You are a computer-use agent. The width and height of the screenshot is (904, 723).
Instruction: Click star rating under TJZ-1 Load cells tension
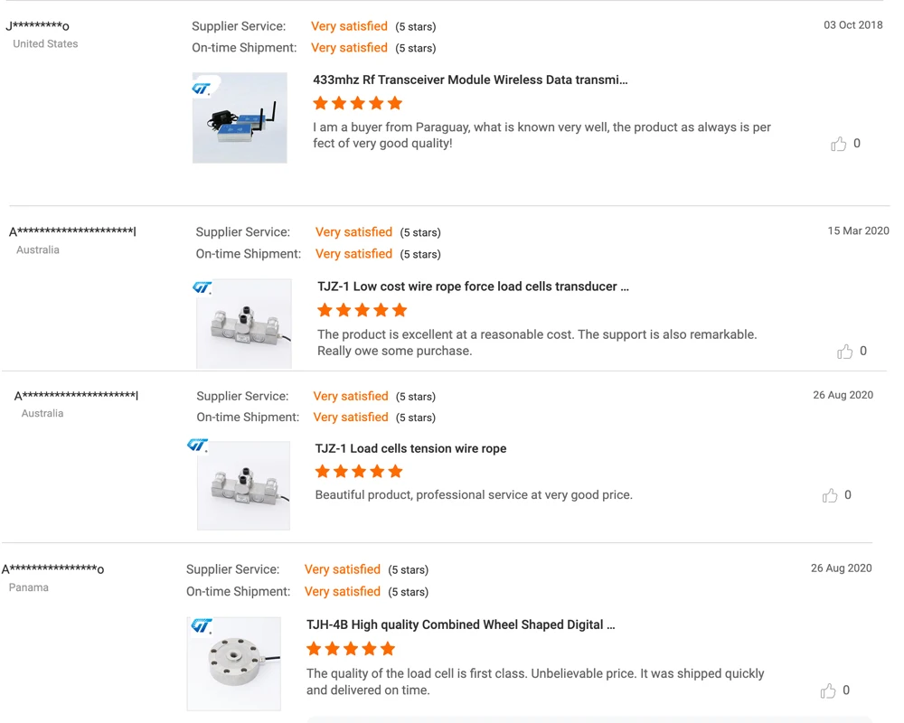pos(359,471)
